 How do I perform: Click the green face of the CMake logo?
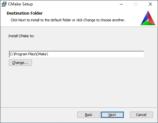click(147, 23)
